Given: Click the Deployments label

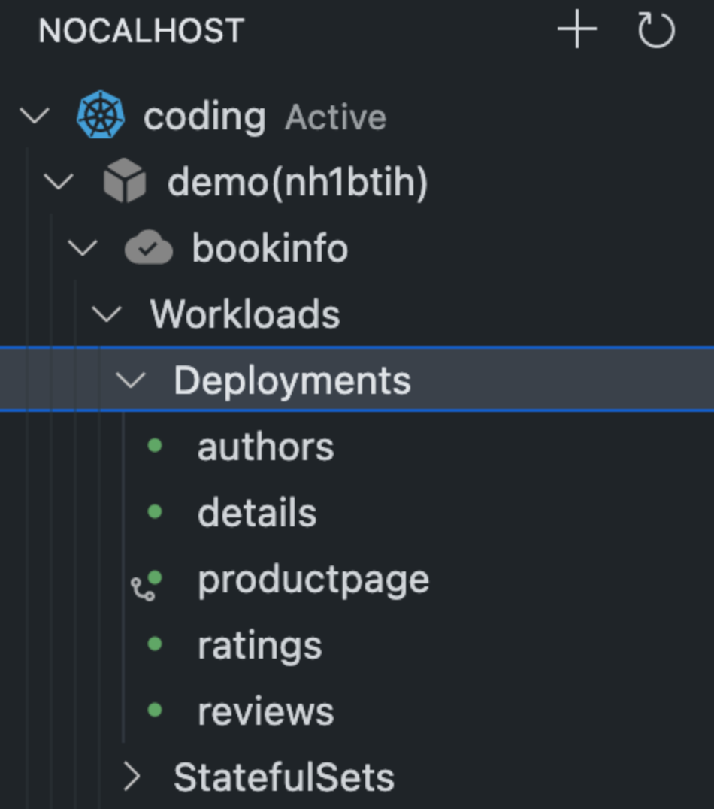Looking at the screenshot, I should click(x=292, y=381).
